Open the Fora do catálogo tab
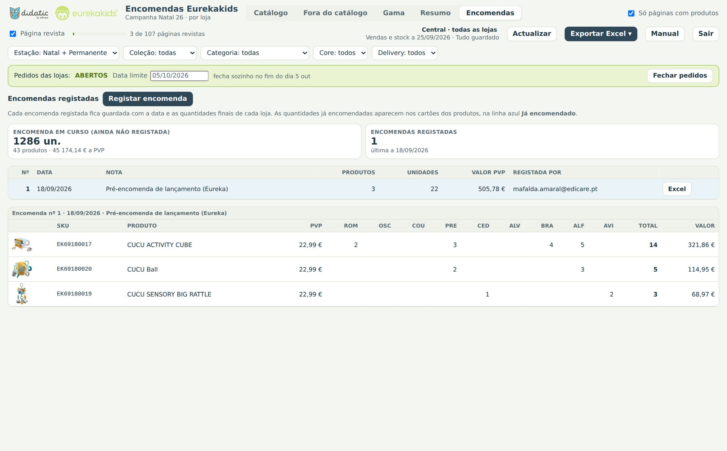727x451 pixels. click(x=335, y=13)
